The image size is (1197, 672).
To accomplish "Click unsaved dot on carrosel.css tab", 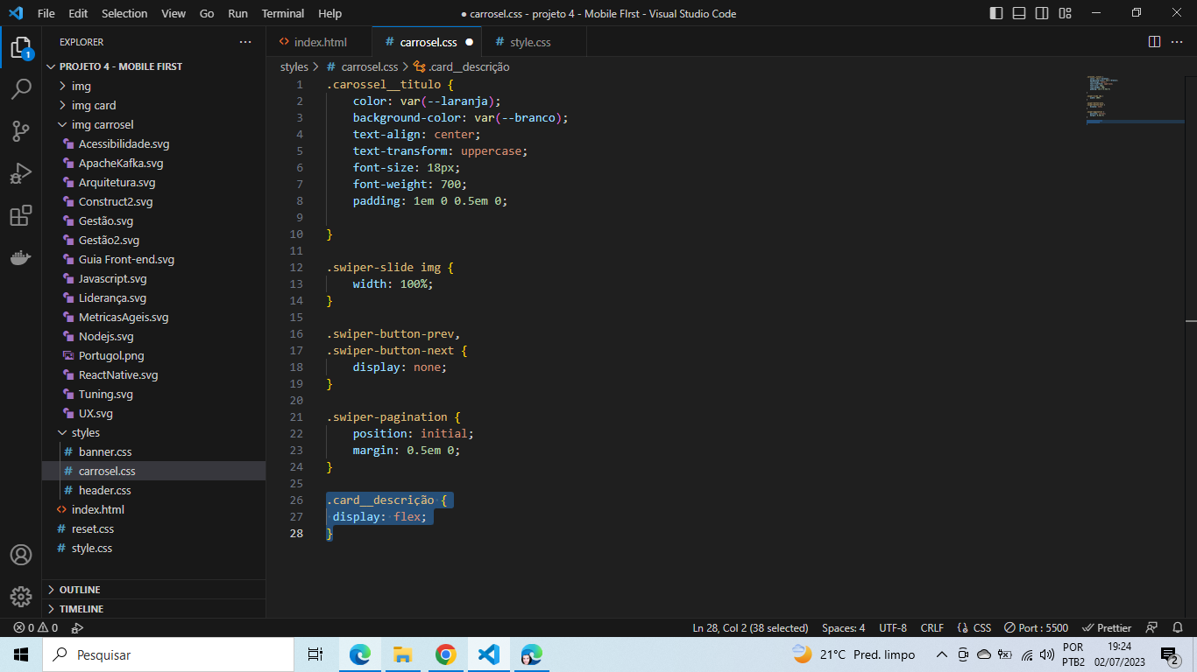I will click(470, 42).
